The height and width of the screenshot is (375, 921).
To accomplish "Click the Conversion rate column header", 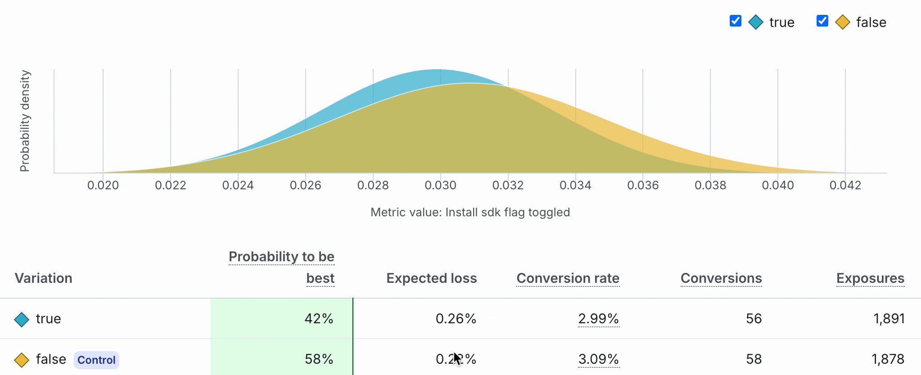I will (x=568, y=278).
